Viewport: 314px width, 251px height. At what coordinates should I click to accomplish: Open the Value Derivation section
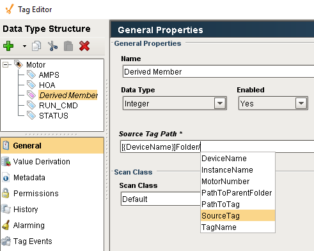tap(52, 162)
